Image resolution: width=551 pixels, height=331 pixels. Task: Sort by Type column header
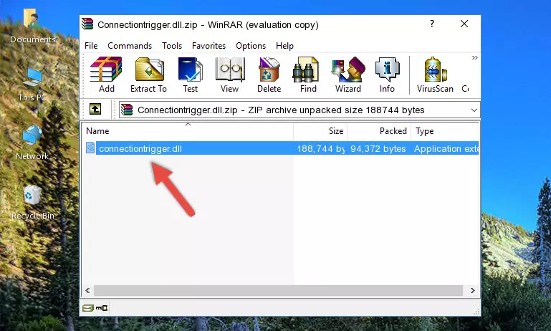click(445, 131)
